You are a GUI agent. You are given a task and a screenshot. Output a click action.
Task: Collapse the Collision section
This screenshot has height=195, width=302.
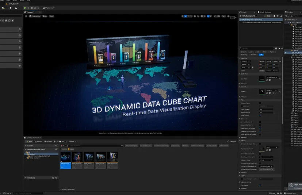pyautogui.click(x=240, y=141)
